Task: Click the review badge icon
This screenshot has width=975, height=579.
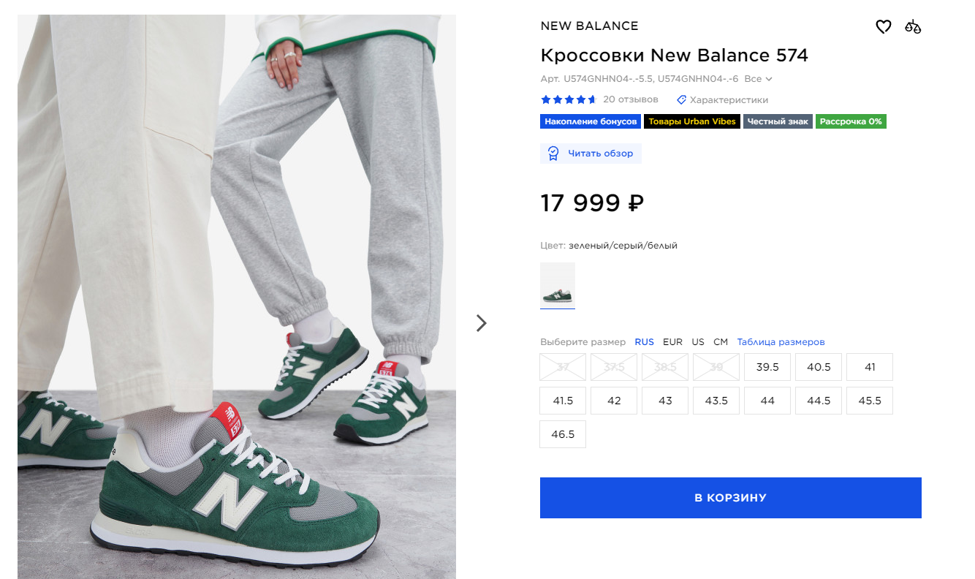Action: pos(553,153)
